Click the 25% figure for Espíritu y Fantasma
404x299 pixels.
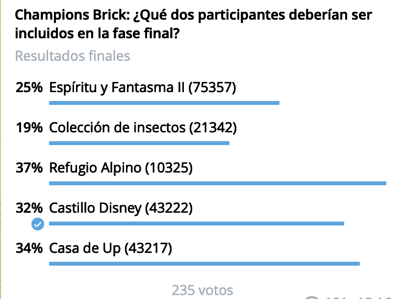[29, 88]
